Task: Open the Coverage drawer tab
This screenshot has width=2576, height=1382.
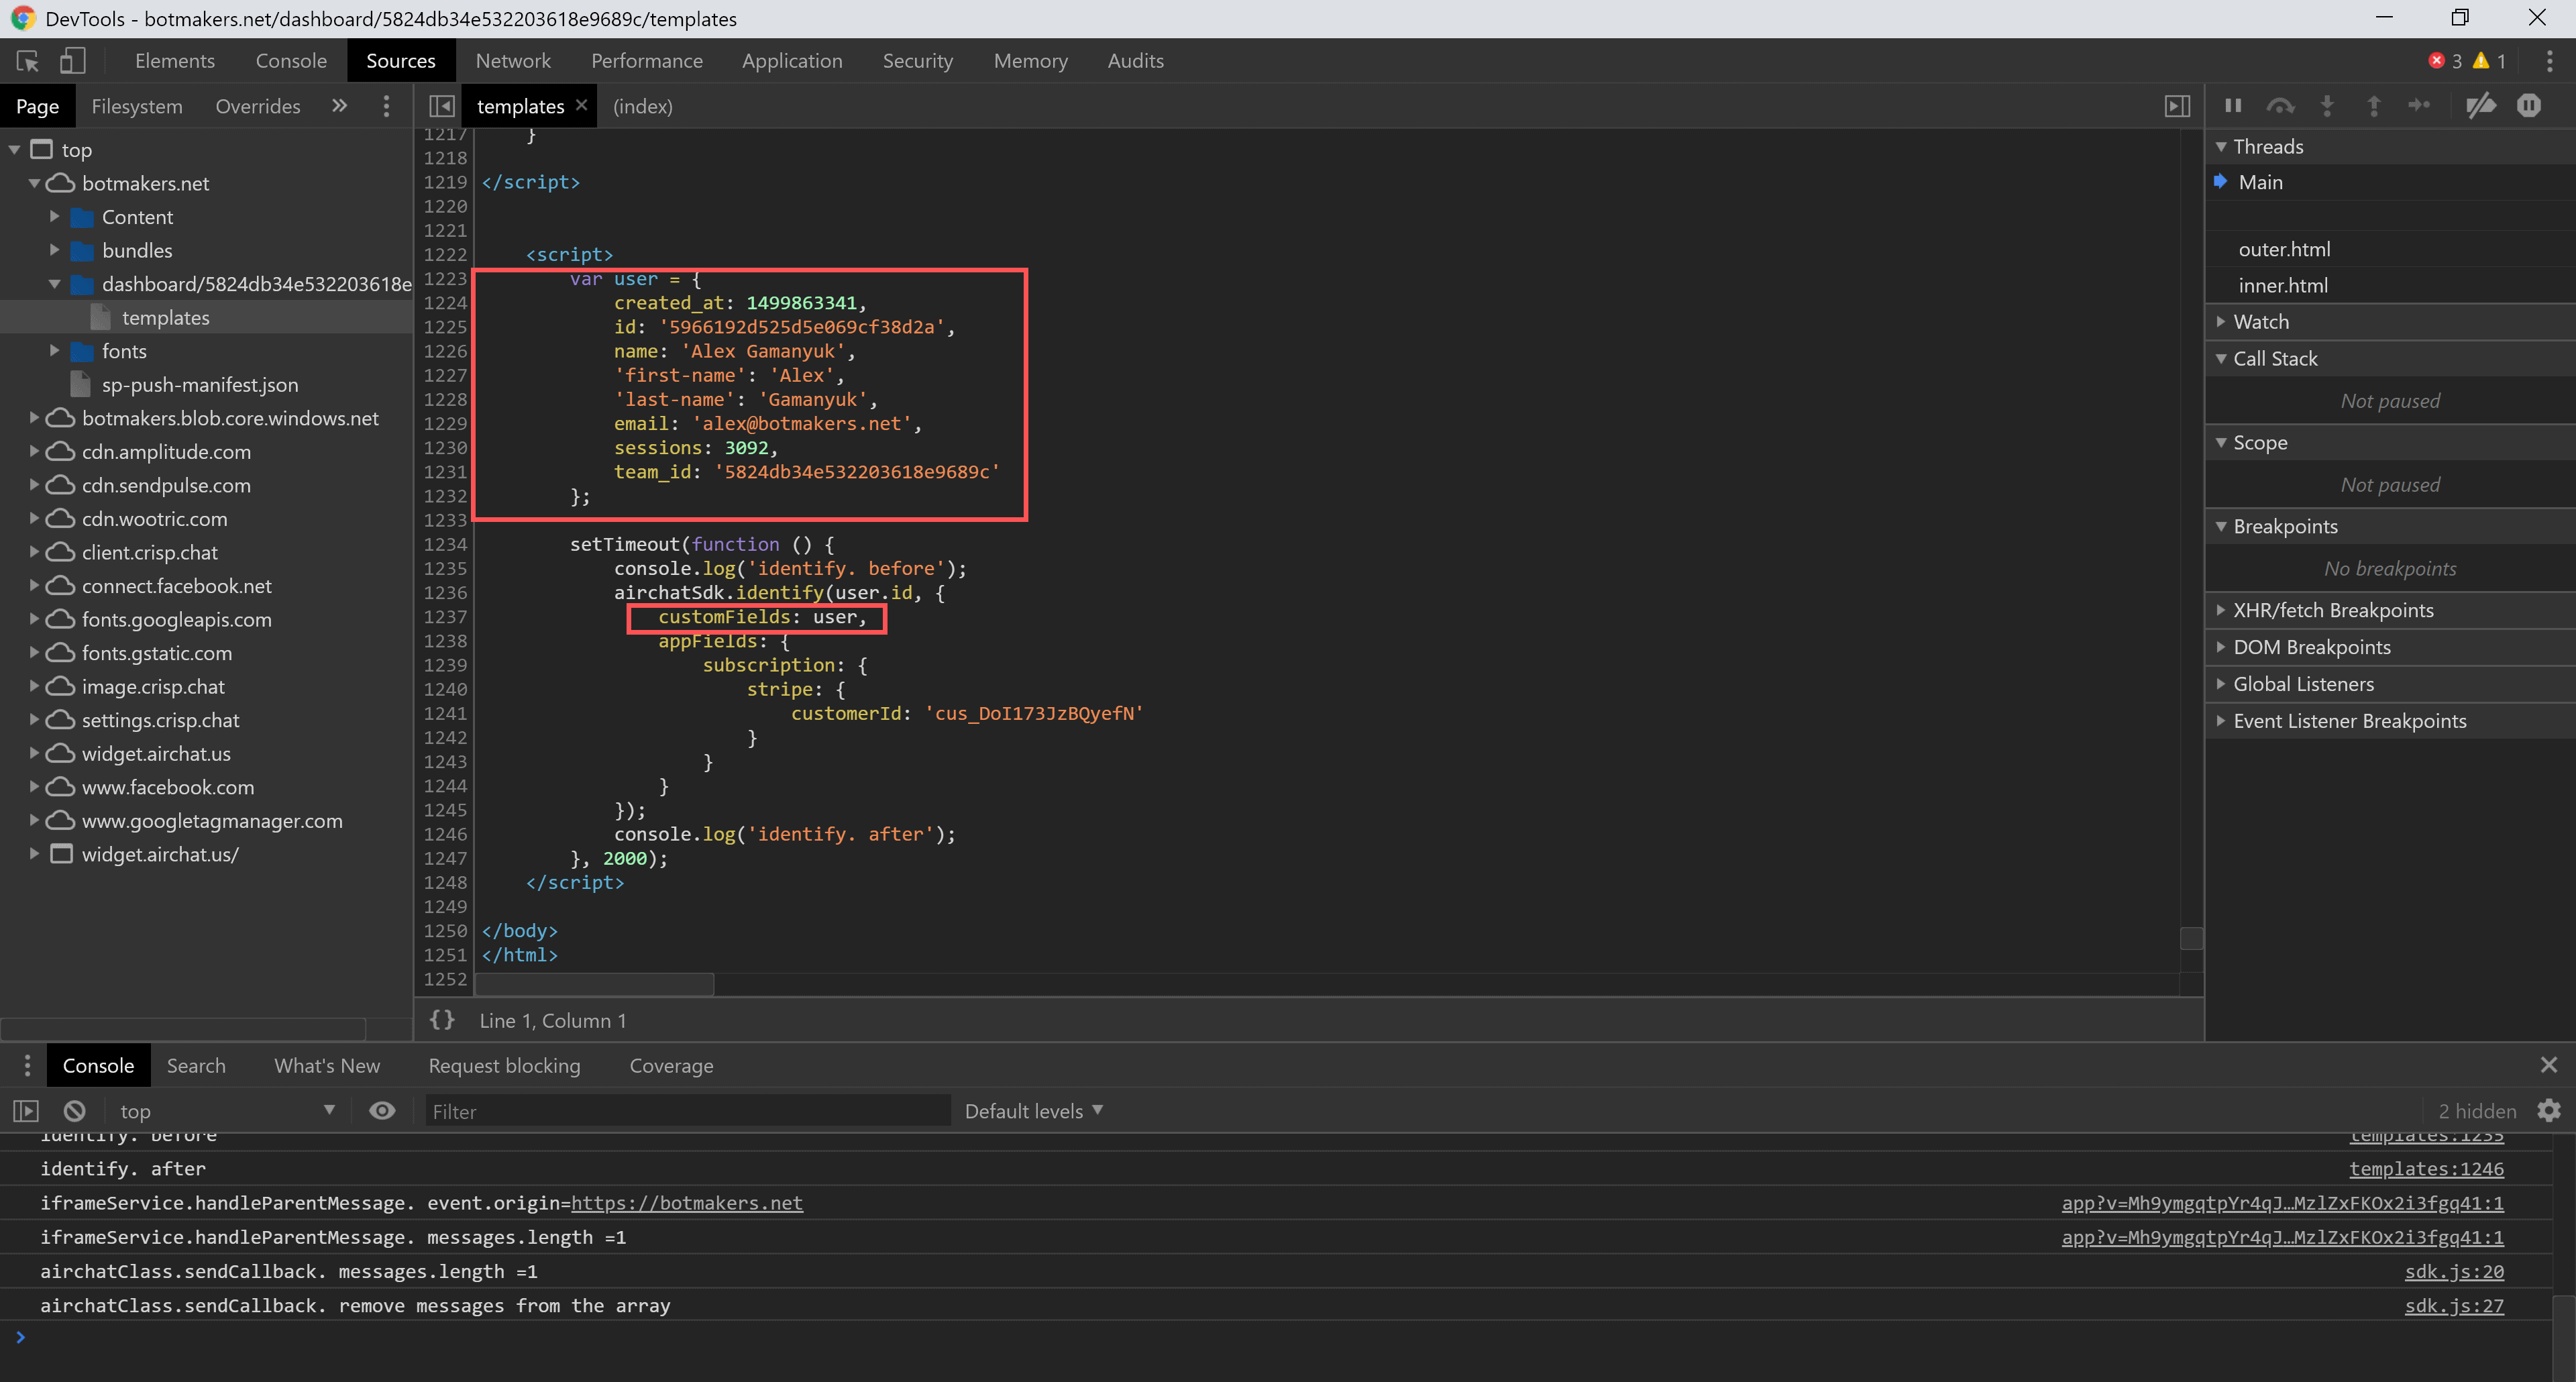Action: coord(671,1066)
